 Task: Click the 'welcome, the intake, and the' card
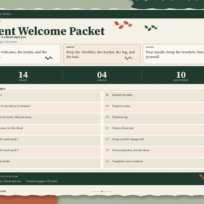click(x=30, y=54)
